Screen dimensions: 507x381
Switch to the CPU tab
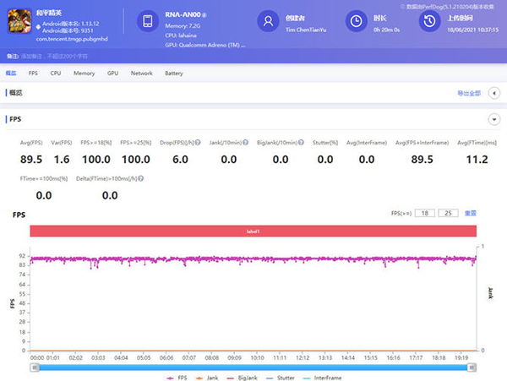(56, 73)
